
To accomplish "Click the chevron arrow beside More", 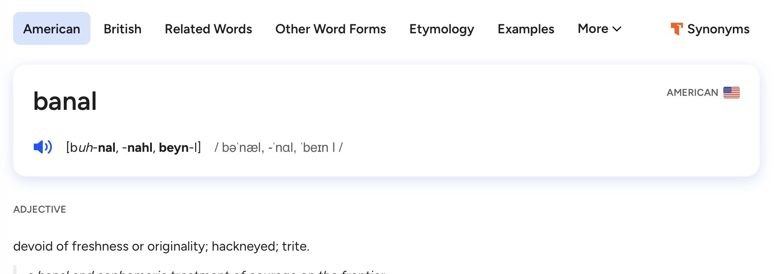I will [x=617, y=29].
